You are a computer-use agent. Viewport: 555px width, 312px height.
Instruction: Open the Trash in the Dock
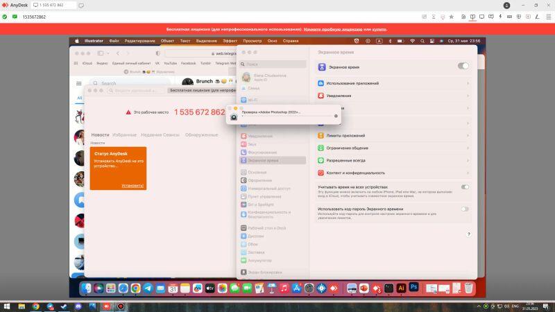469,287
